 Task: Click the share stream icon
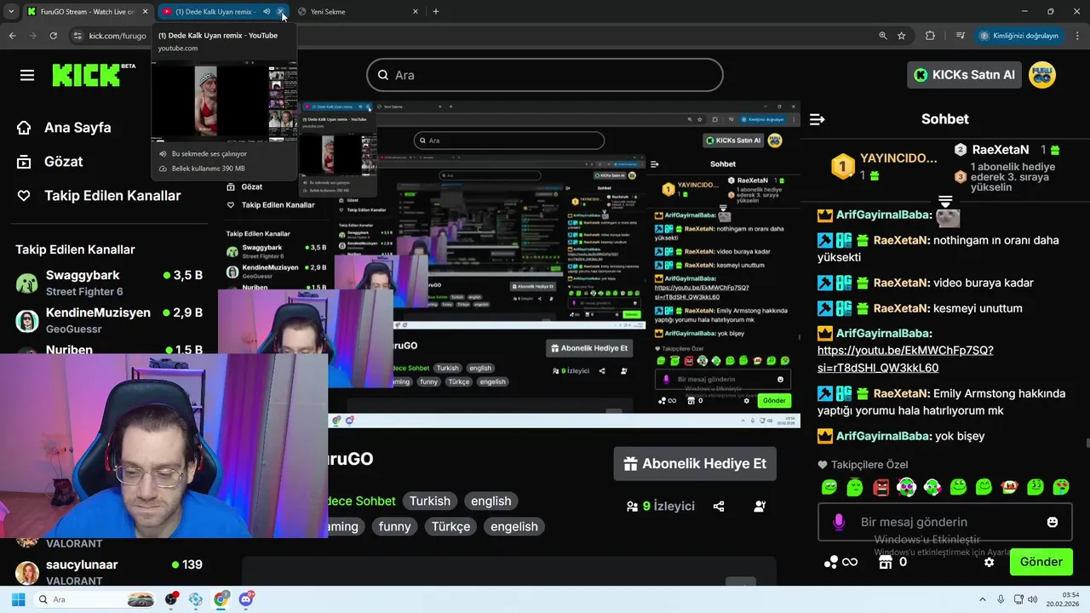pos(719,506)
